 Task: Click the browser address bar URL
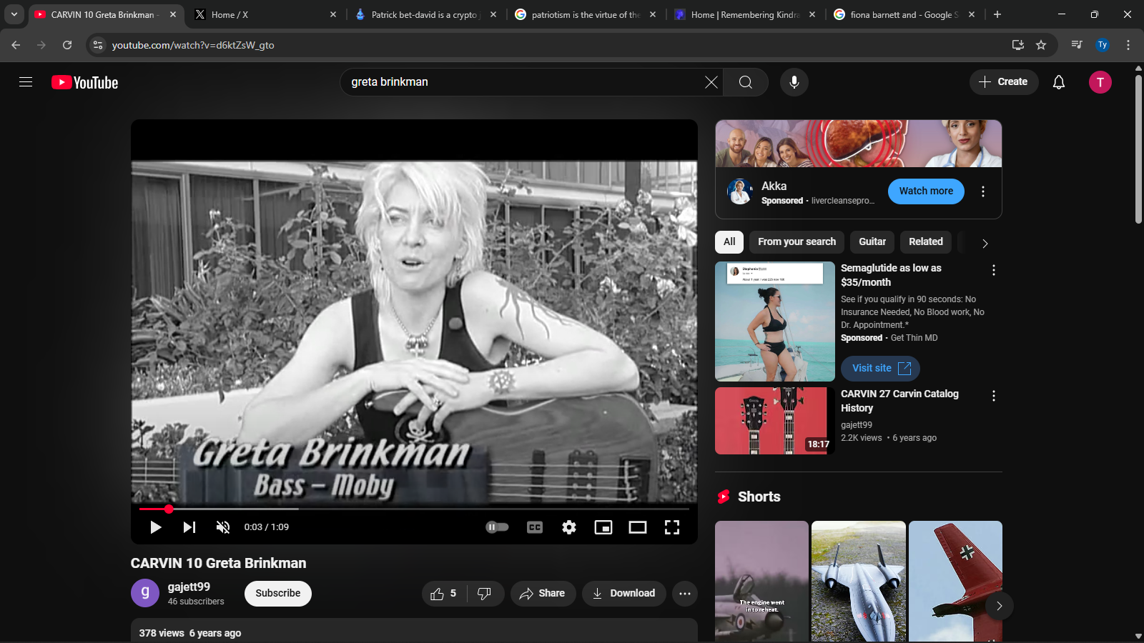pos(193,45)
